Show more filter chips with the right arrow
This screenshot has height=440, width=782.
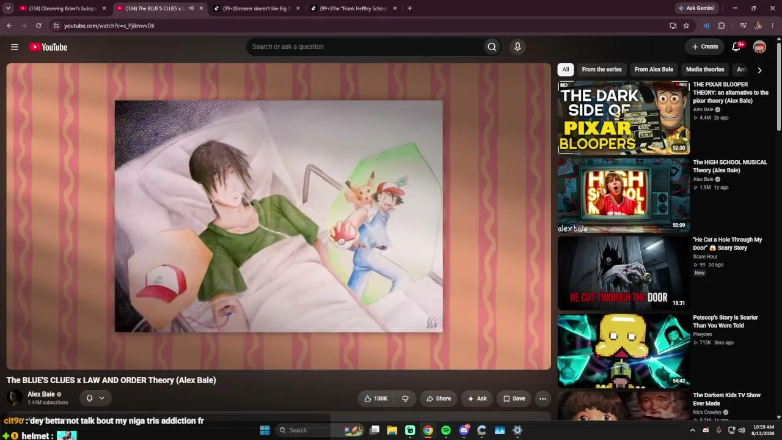coord(759,70)
